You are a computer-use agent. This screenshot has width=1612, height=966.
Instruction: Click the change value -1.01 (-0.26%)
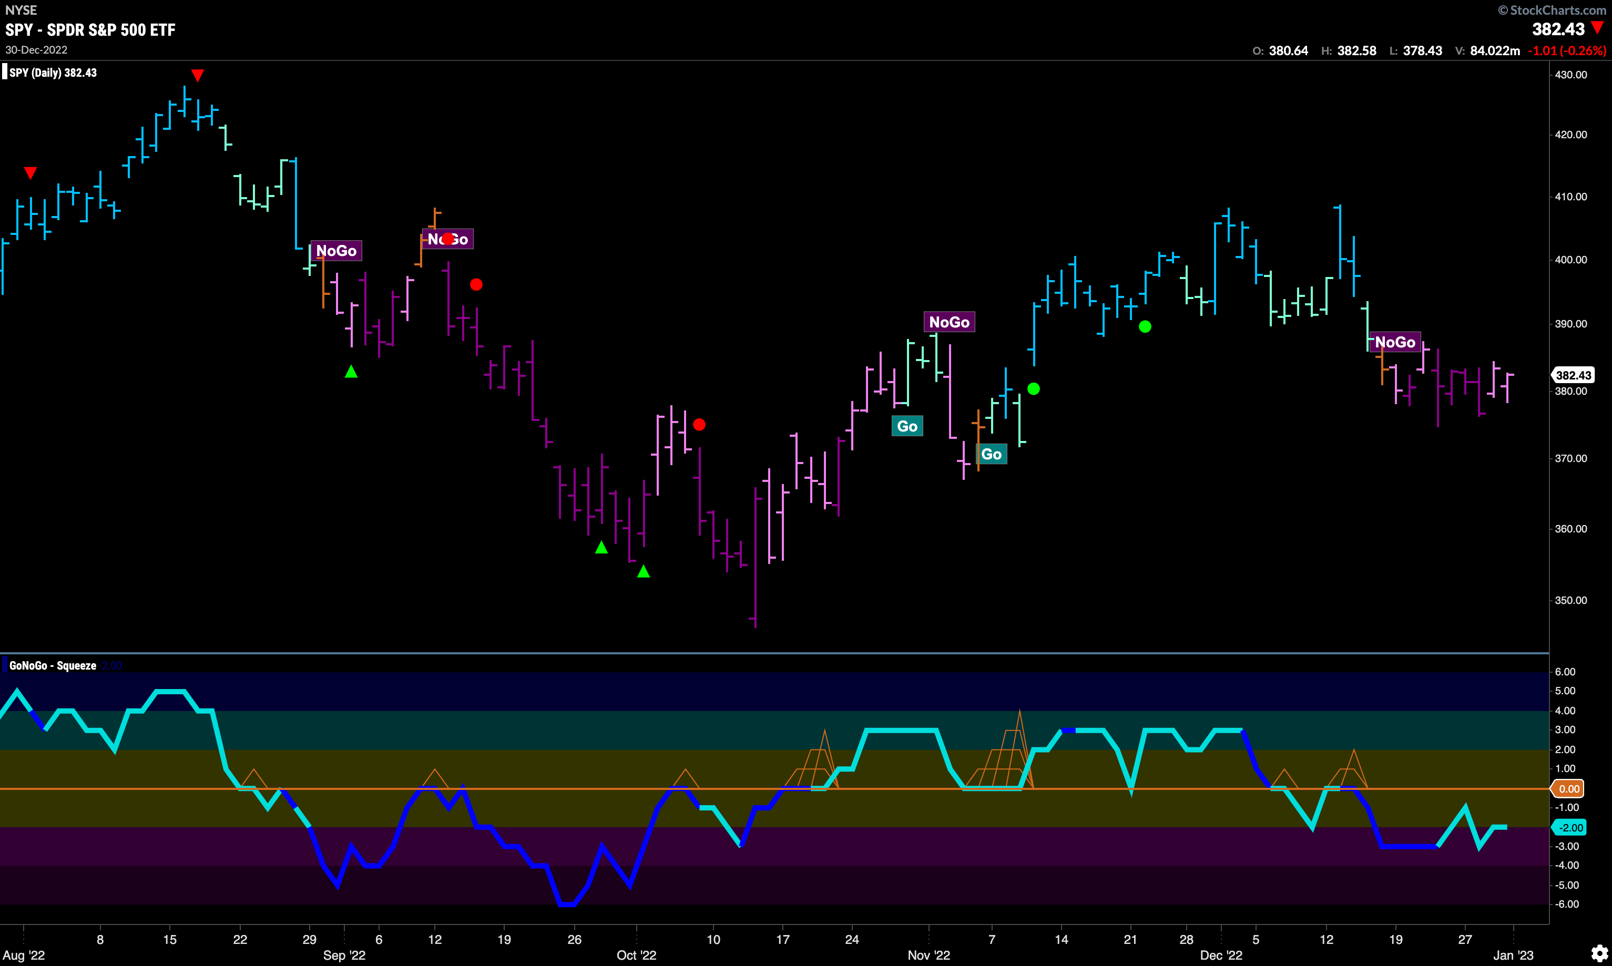1567,51
